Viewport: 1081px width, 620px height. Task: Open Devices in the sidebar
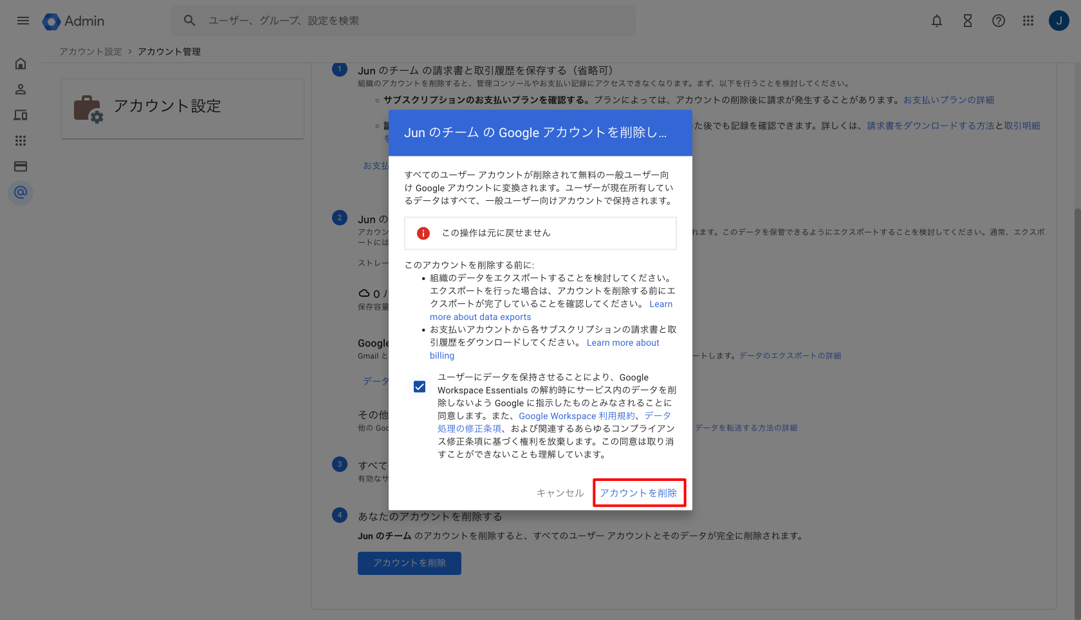click(x=21, y=115)
